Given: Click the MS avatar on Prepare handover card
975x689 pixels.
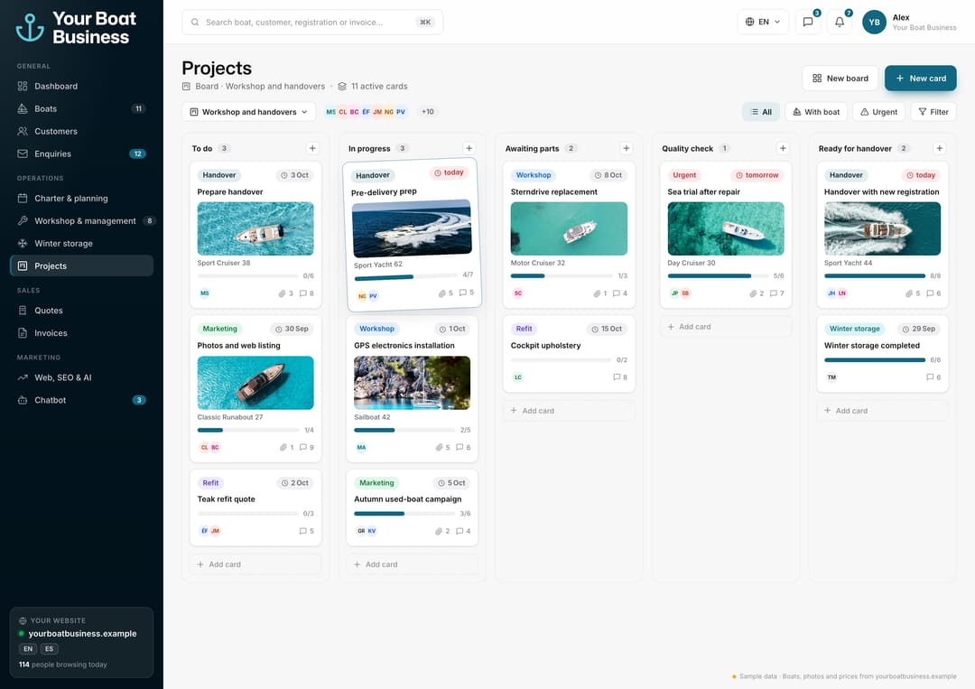Looking at the screenshot, I should [205, 293].
